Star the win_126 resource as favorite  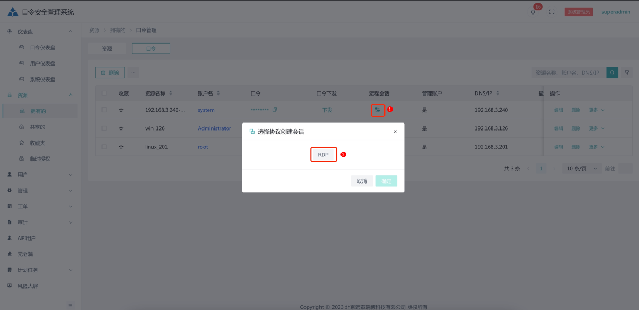click(x=121, y=128)
